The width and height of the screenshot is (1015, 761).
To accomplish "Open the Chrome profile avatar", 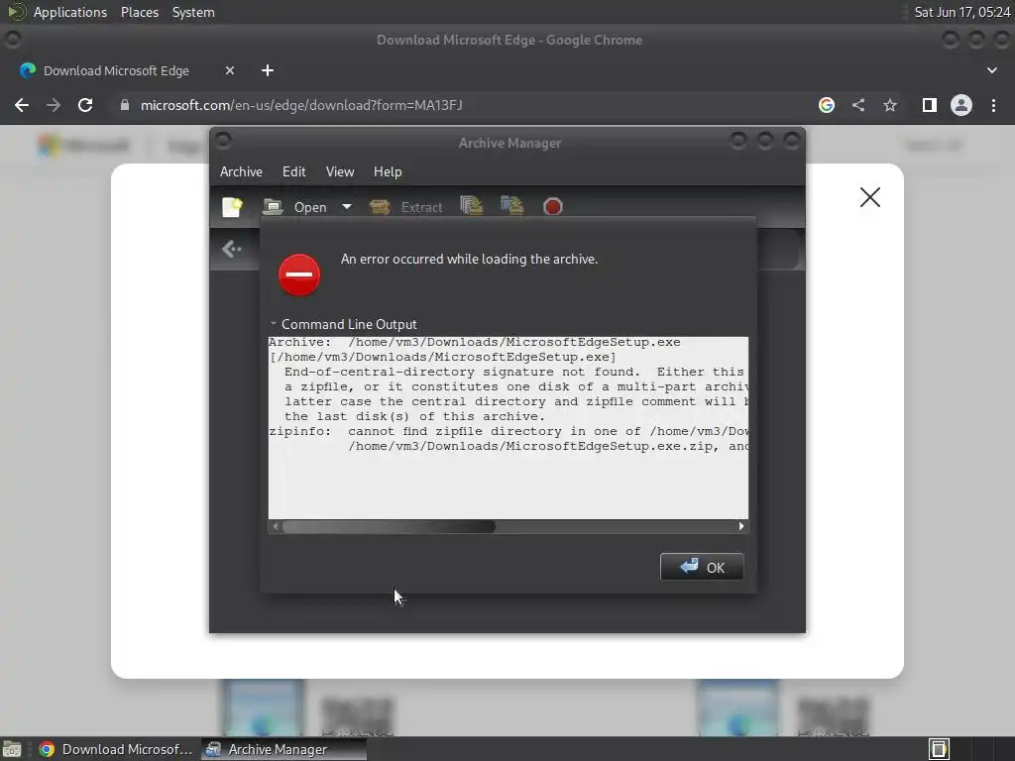I will [961, 105].
